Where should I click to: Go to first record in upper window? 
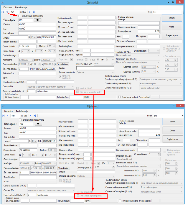pos(3,12)
